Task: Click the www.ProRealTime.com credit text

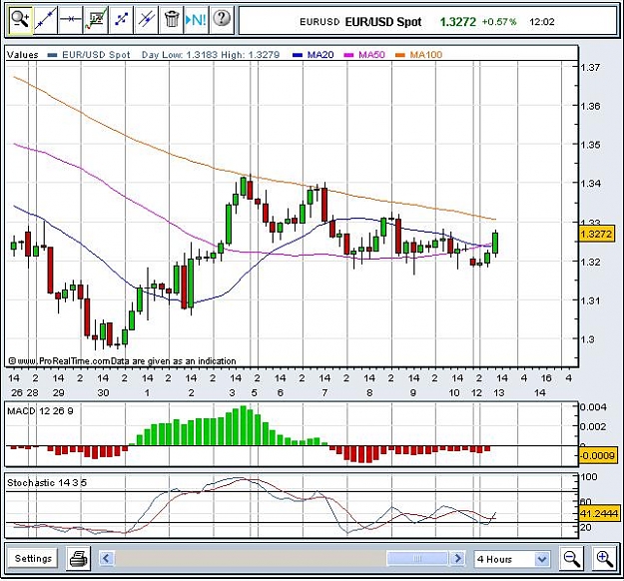Action: click(x=65, y=361)
